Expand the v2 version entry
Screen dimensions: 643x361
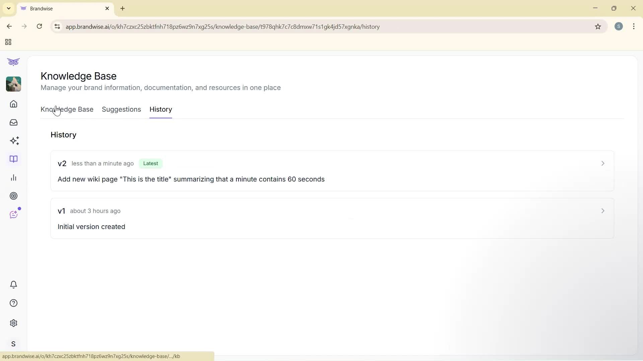coord(603,163)
